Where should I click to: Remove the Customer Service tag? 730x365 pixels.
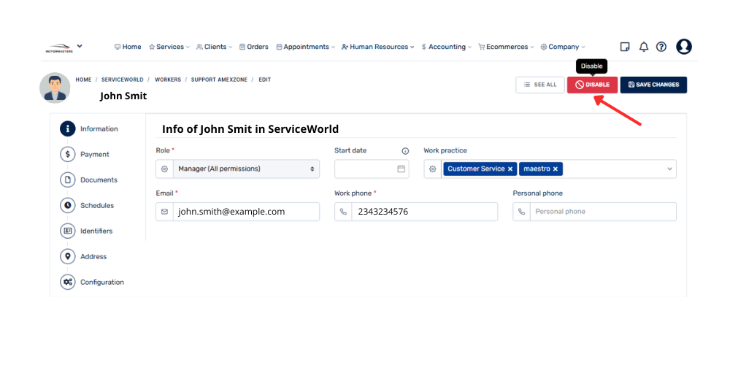pyautogui.click(x=510, y=169)
